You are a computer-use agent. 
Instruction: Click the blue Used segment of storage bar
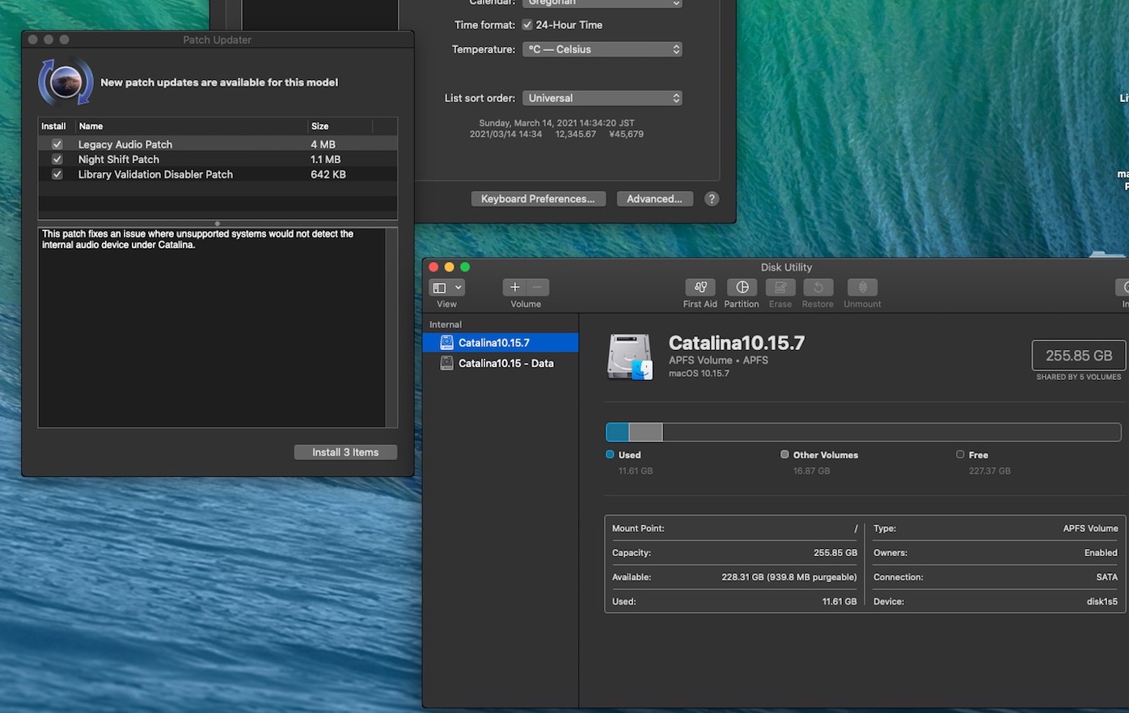[617, 432]
